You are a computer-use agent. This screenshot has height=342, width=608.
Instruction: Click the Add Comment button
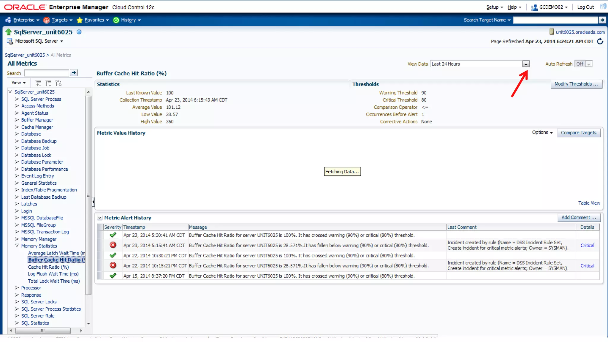[x=579, y=217]
